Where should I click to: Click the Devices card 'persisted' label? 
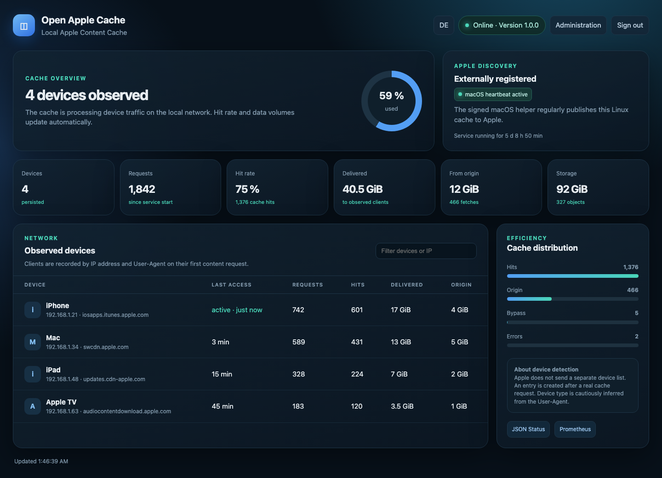(x=33, y=202)
